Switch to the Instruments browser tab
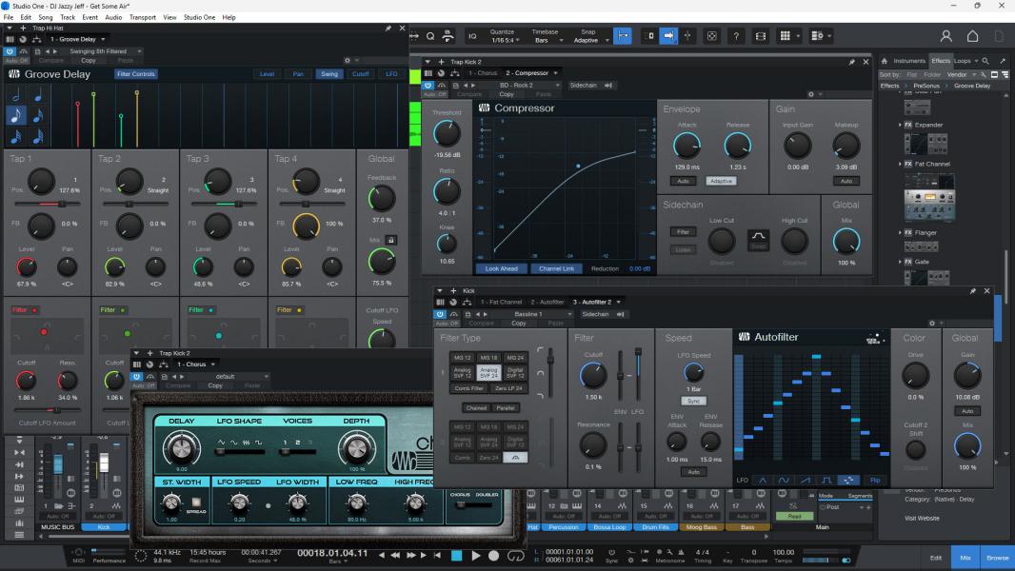The height and width of the screenshot is (571, 1015). click(909, 61)
